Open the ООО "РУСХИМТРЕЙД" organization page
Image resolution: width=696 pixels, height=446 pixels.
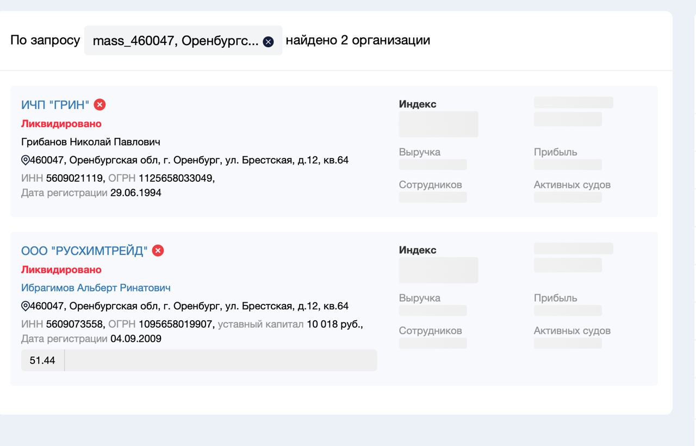tap(84, 251)
